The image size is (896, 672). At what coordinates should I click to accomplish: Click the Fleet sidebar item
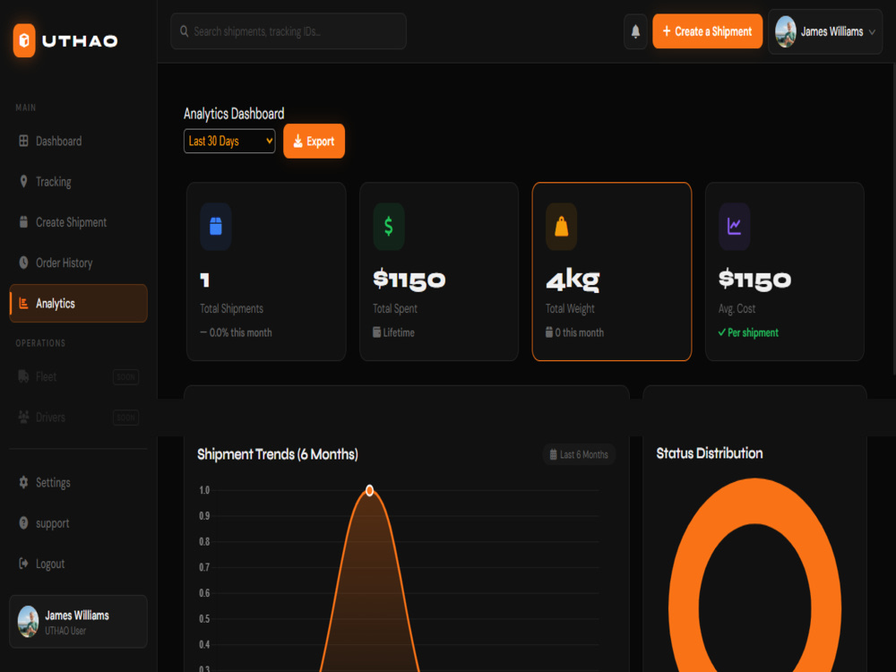click(x=78, y=376)
